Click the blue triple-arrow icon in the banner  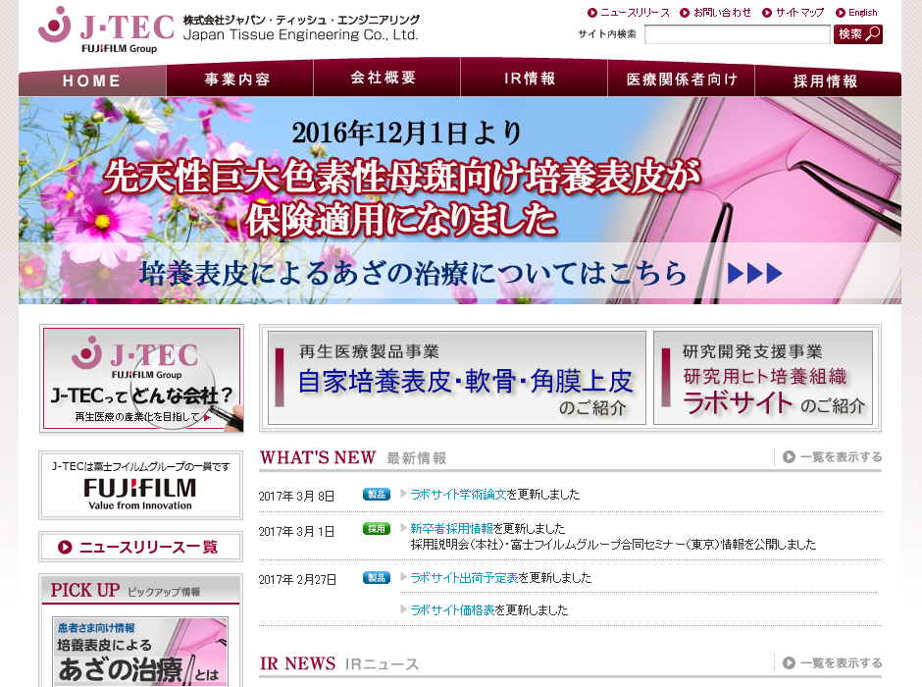pyautogui.click(x=755, y=273)
